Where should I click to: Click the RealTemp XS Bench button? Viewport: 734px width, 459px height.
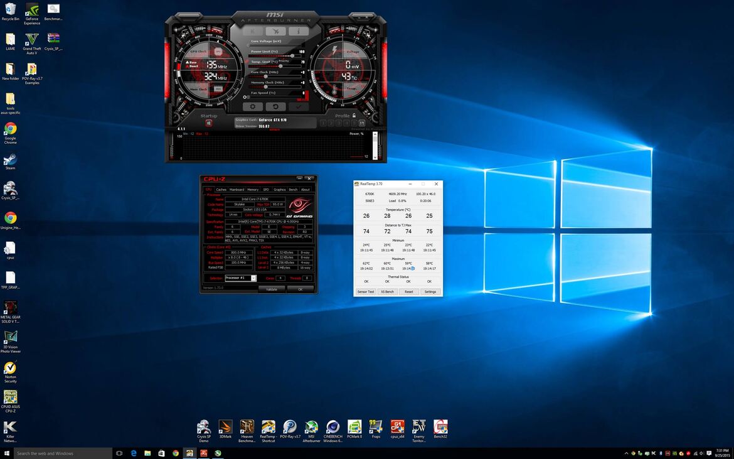(x=387, y=291)
